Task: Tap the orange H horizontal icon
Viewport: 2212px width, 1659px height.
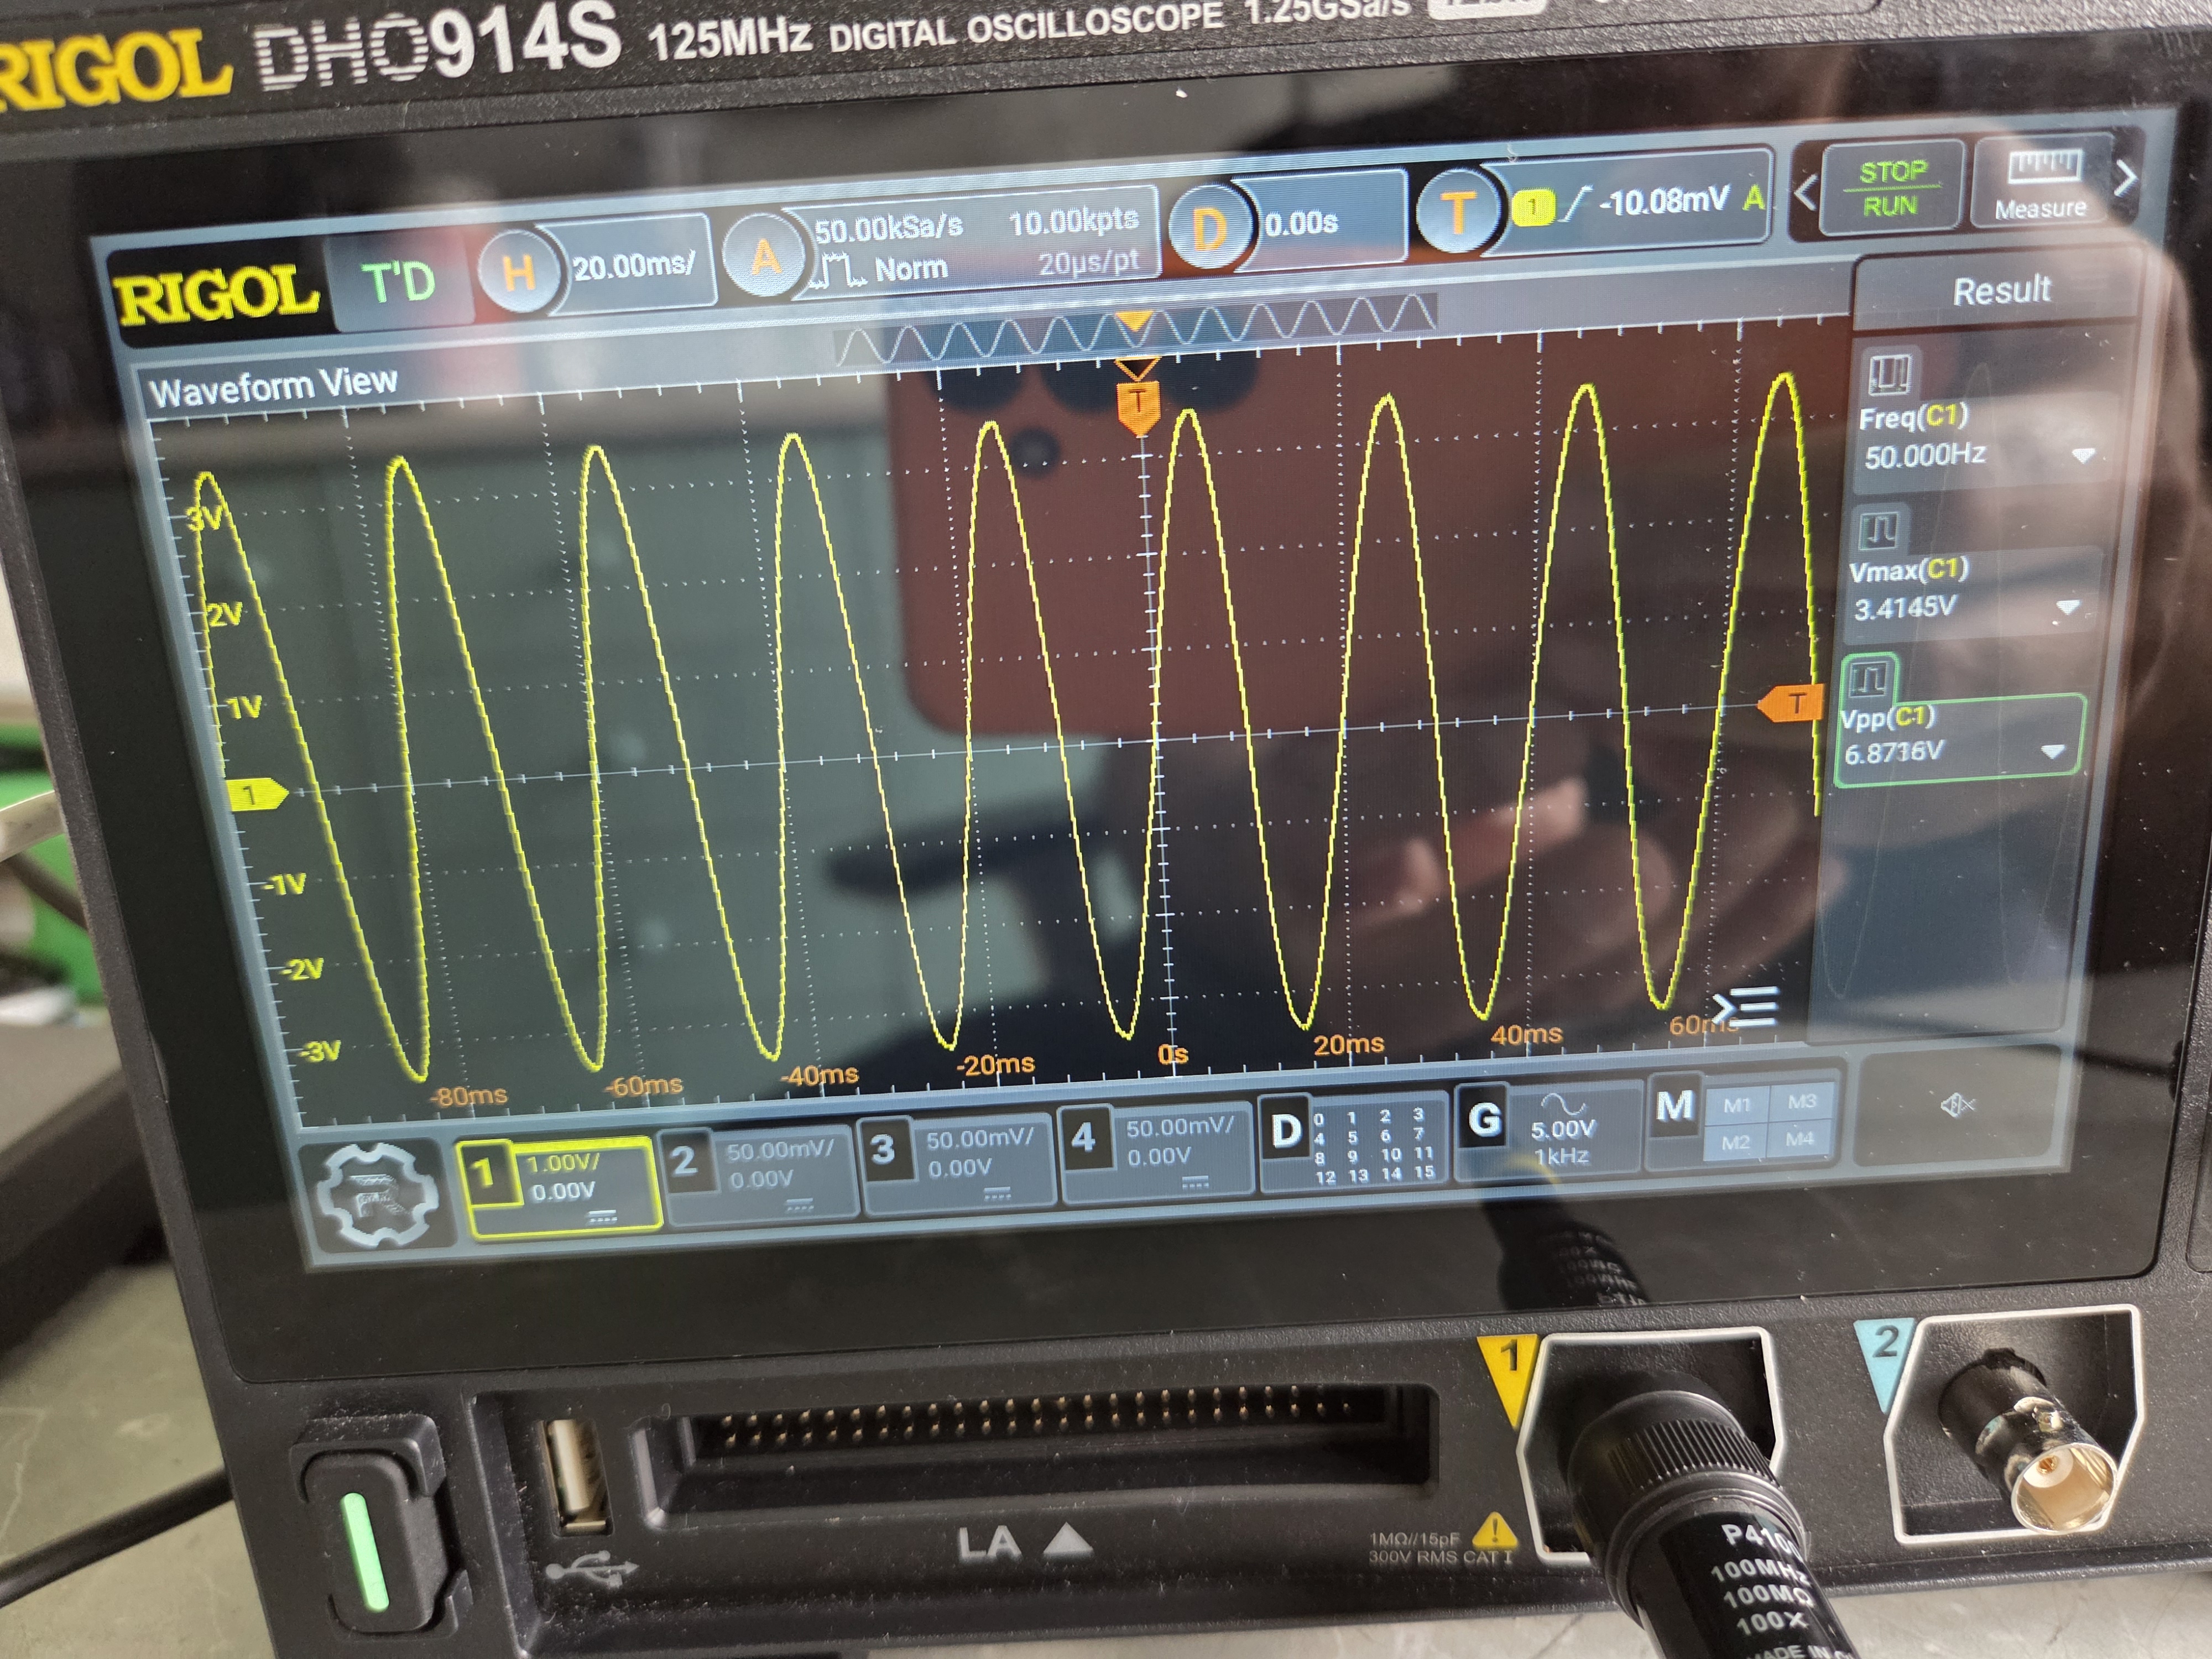Action: point(518,272)
